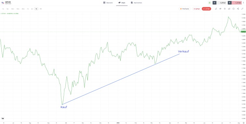Image resolution: width=246 pixels, height=124 pixels.
Task: Click the GBPUSD symbol title
Action: [8, 2]
